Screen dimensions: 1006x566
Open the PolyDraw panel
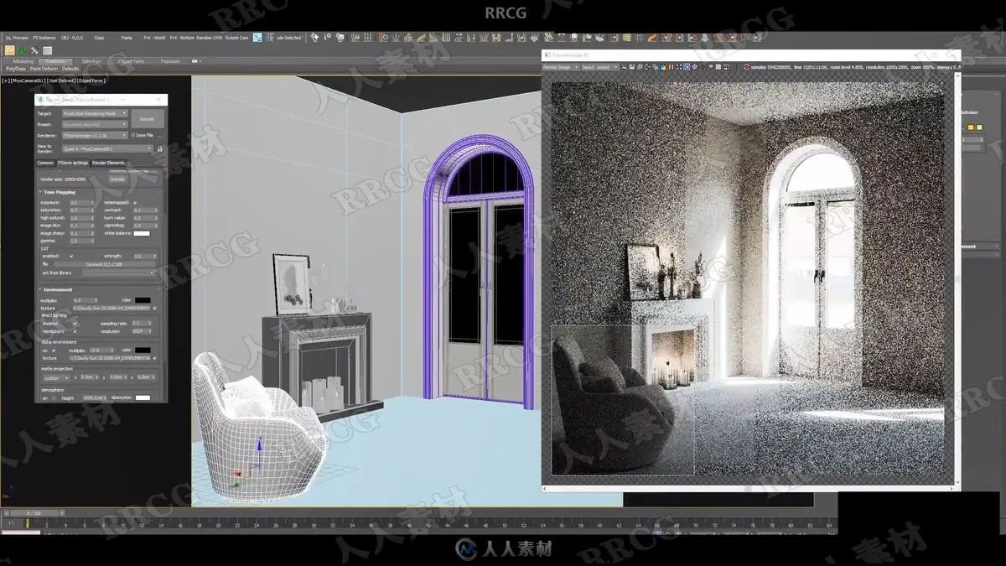[16, 69]
